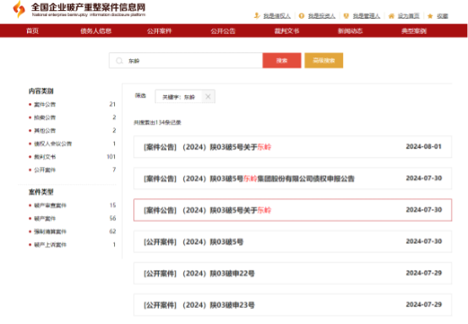Open result (2024)陕03破5号东岭集团股份有限公司债权申报公告
Image resolution: width=468 pixels, height=324 pixels.
coord(292,179)
